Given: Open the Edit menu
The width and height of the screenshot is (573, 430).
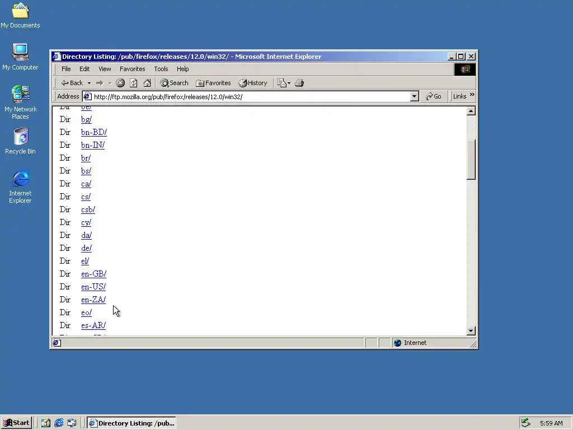Looking at the screenshot, I should pyautogui.click(x=84, y=69).
